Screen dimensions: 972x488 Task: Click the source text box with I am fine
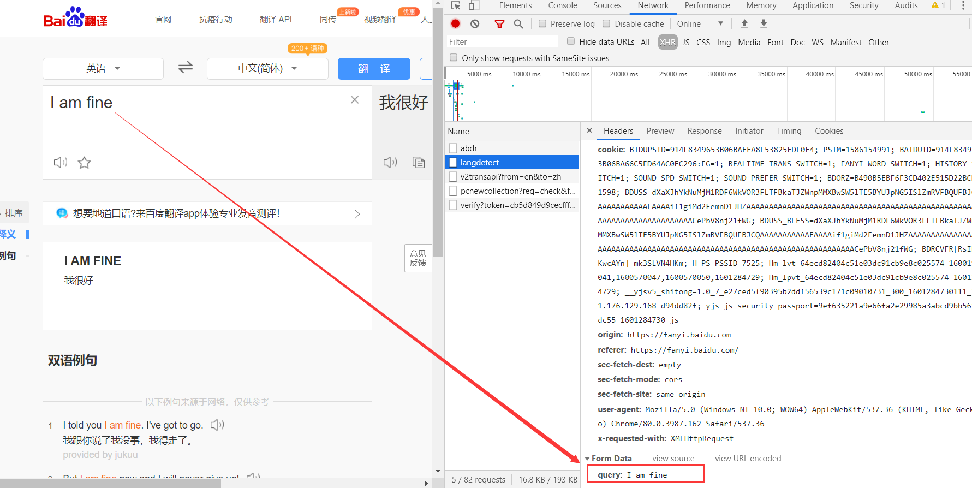click(207, 132)
